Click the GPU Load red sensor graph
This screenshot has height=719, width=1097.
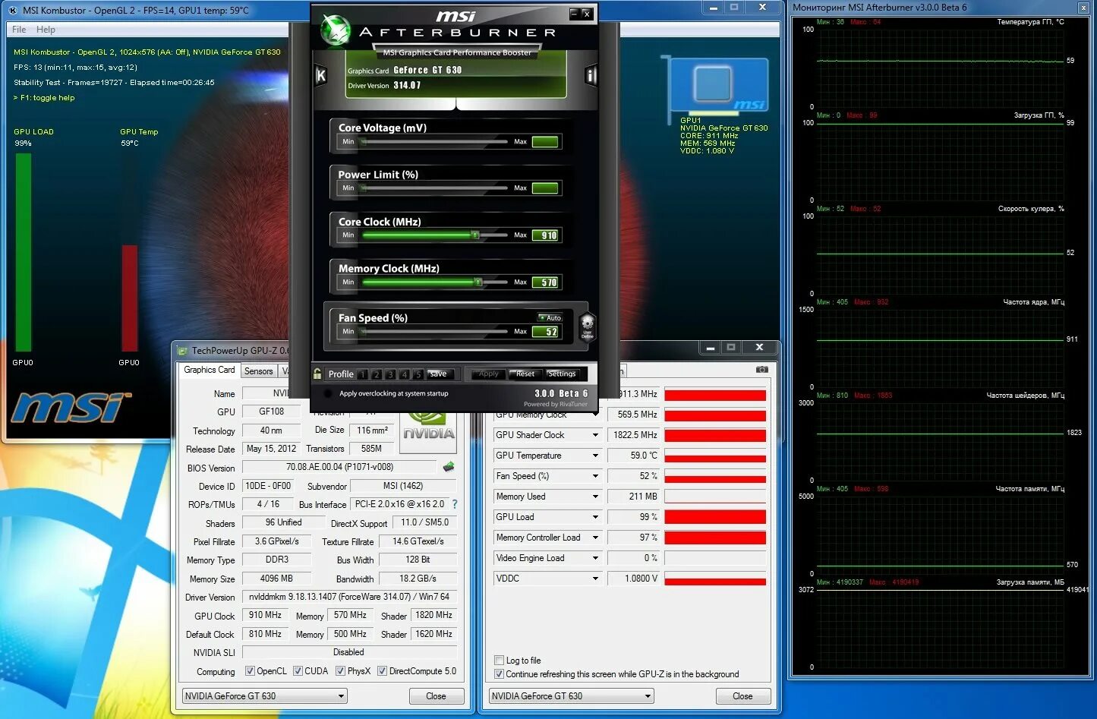[x=715, y=517]
